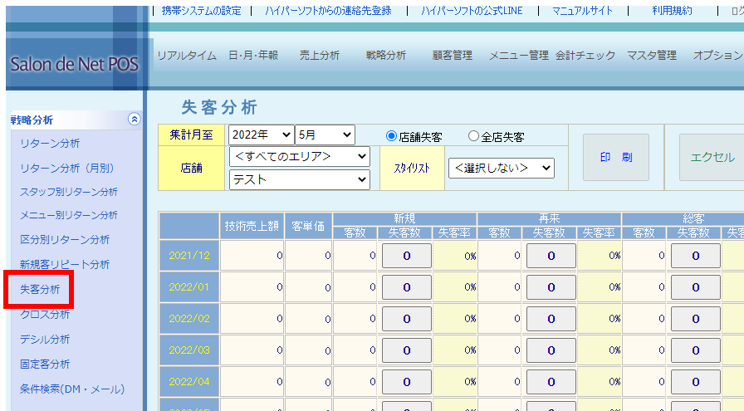This screenshot has width=744, height=411.
Task: Open the 5月 month dropdown
Action: point(325,135)
